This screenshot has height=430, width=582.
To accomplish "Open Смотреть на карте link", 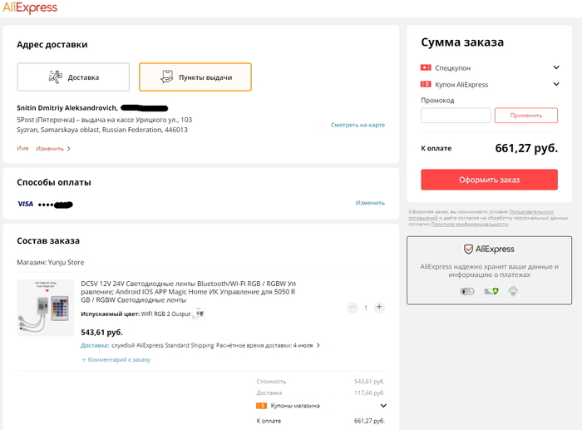I will (358, 125).
